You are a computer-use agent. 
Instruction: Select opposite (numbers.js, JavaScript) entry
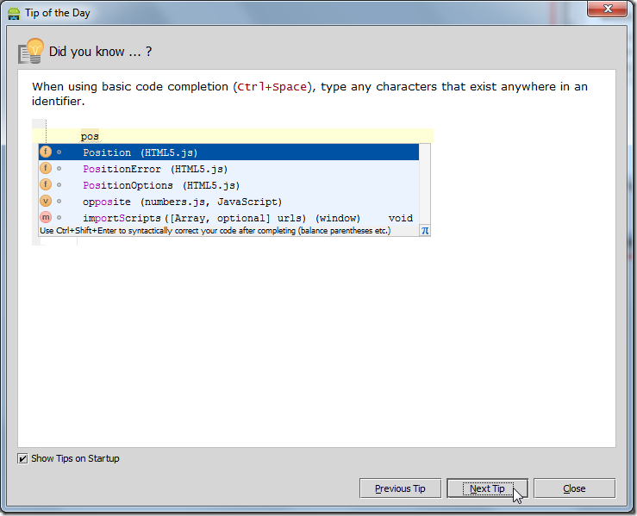click(x=228, y=202)
